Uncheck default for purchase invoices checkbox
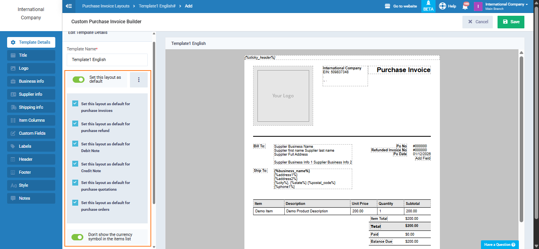539x249 pixels. [x=75, y=104]
